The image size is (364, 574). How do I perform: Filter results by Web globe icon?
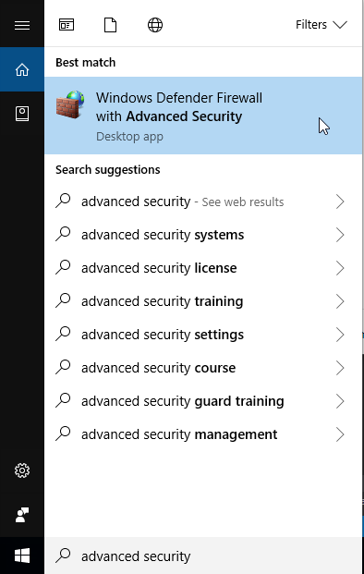point(155,25)
